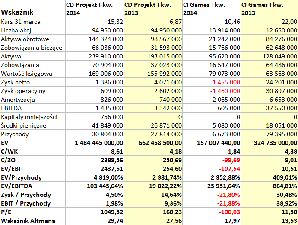Select the cell 1 484 445 000,00
This screenshot has height=225, width=298.
95,143
